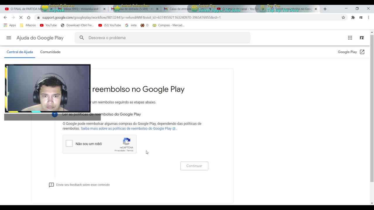The height and width of the screenshot is (210, 374).
Task: Go back to previous page
Action: (5, 17)
